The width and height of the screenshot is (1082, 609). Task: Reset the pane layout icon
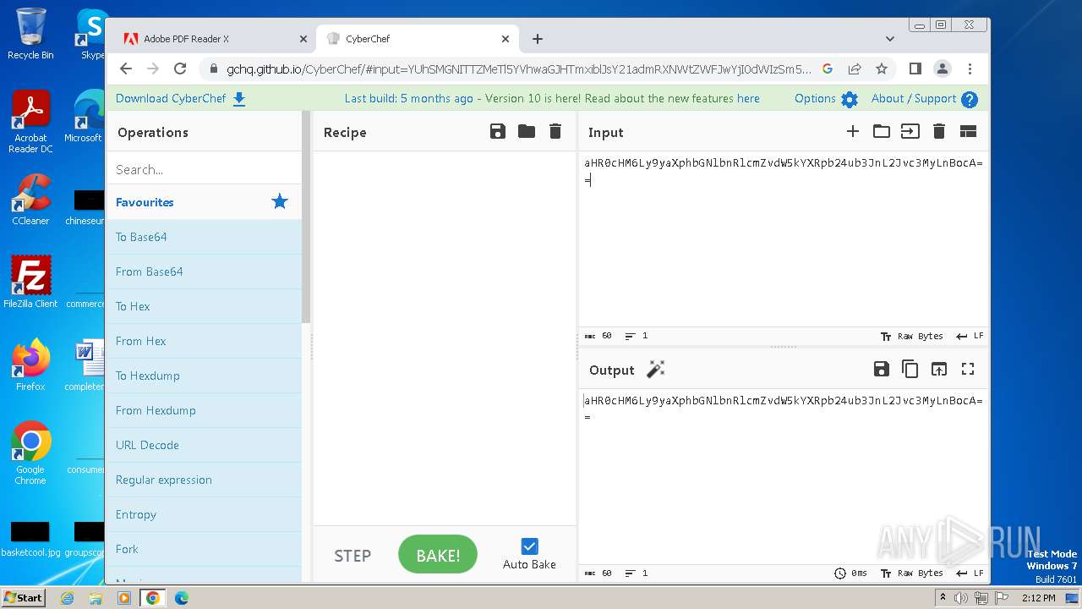tap(968, 131)
